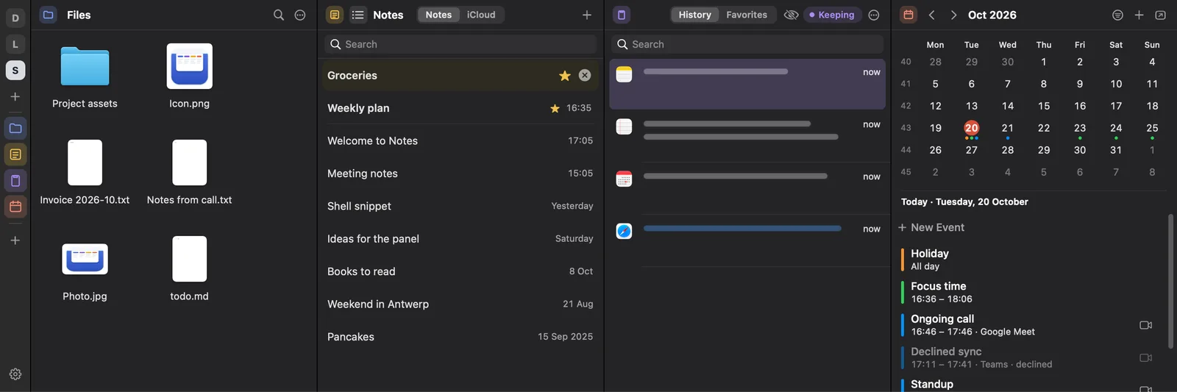
Task: Switch to the Notes source tab
Action: (438, 15)
